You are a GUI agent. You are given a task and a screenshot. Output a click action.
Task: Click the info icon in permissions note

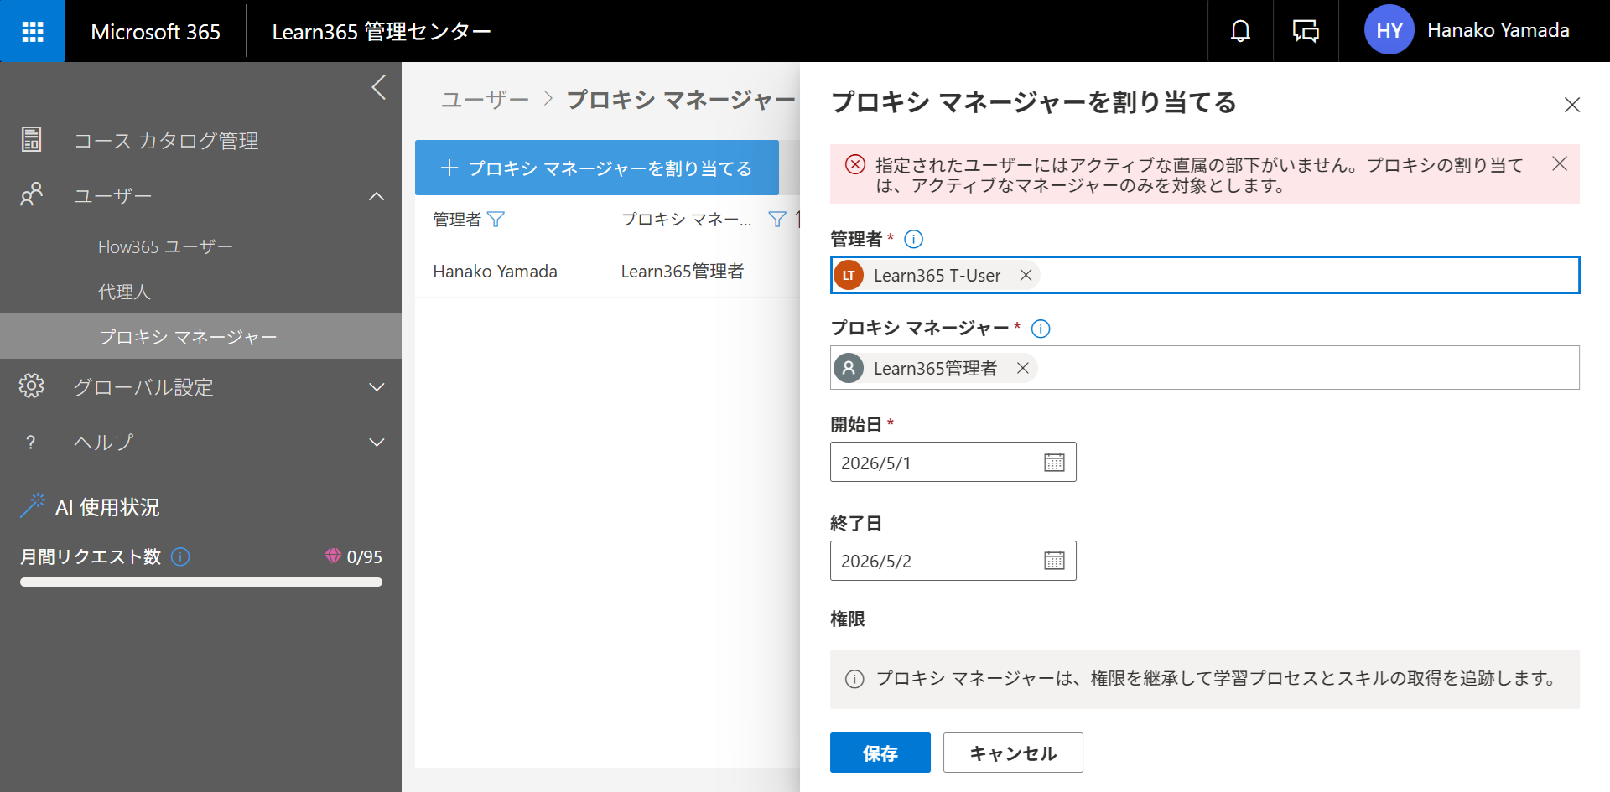854,679
